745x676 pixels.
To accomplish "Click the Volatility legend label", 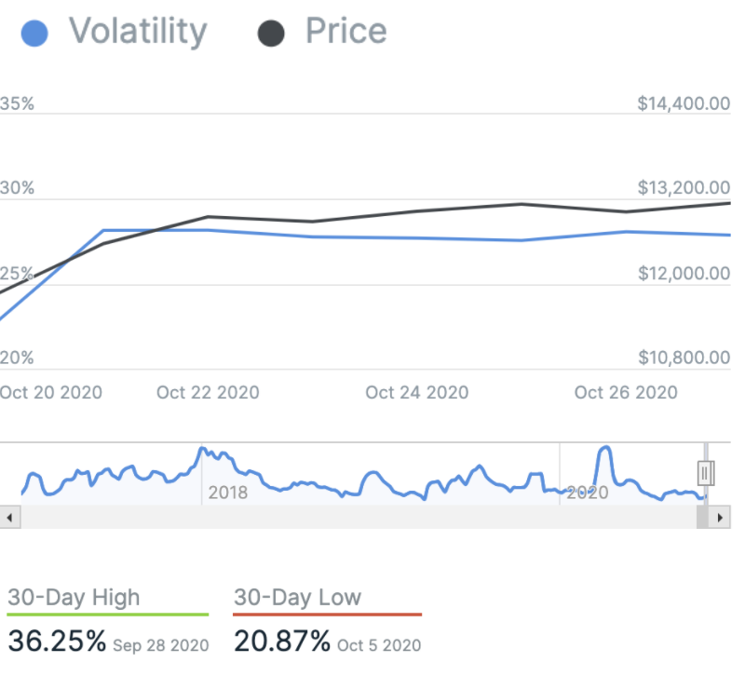I will [x=137, y=32].
